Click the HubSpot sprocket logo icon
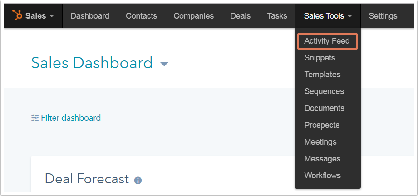 tap(17, 15)
